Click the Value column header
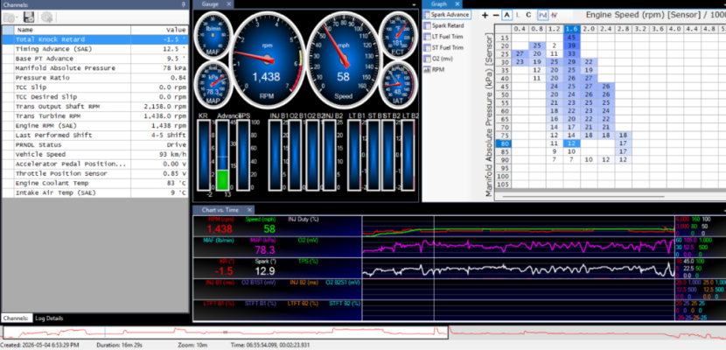 (x=160, y=30)
